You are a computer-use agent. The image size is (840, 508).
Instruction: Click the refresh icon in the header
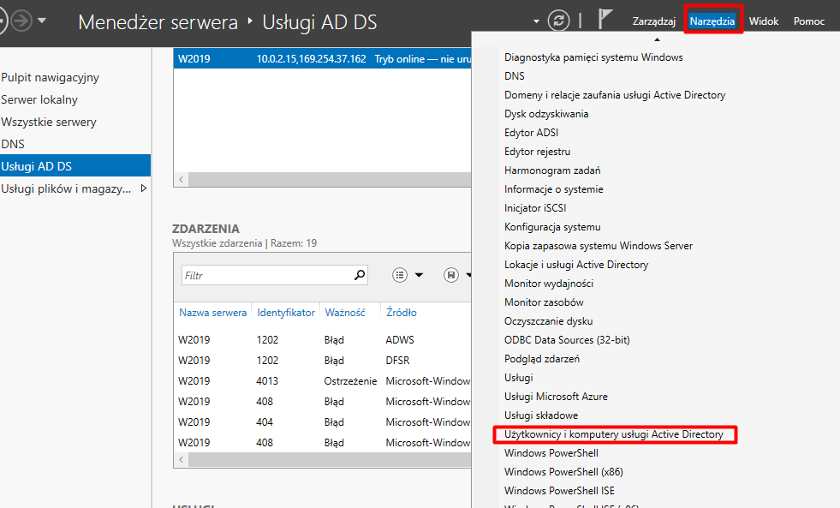(x=559, y=21)
